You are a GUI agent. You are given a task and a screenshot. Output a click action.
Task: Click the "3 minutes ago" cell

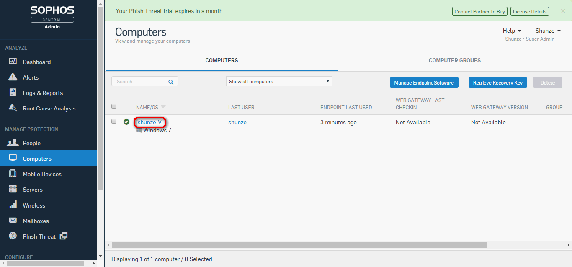(x=338, y=122)
